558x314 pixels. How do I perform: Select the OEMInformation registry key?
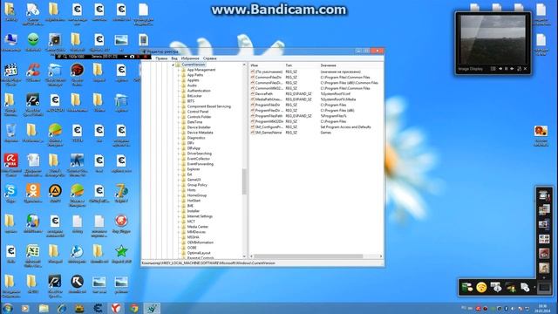201,242
